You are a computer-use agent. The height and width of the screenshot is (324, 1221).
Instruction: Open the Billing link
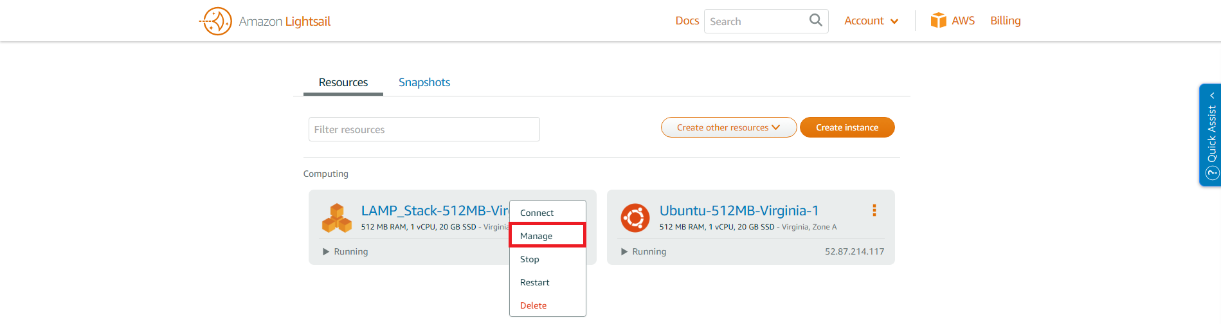[1006, 21]
